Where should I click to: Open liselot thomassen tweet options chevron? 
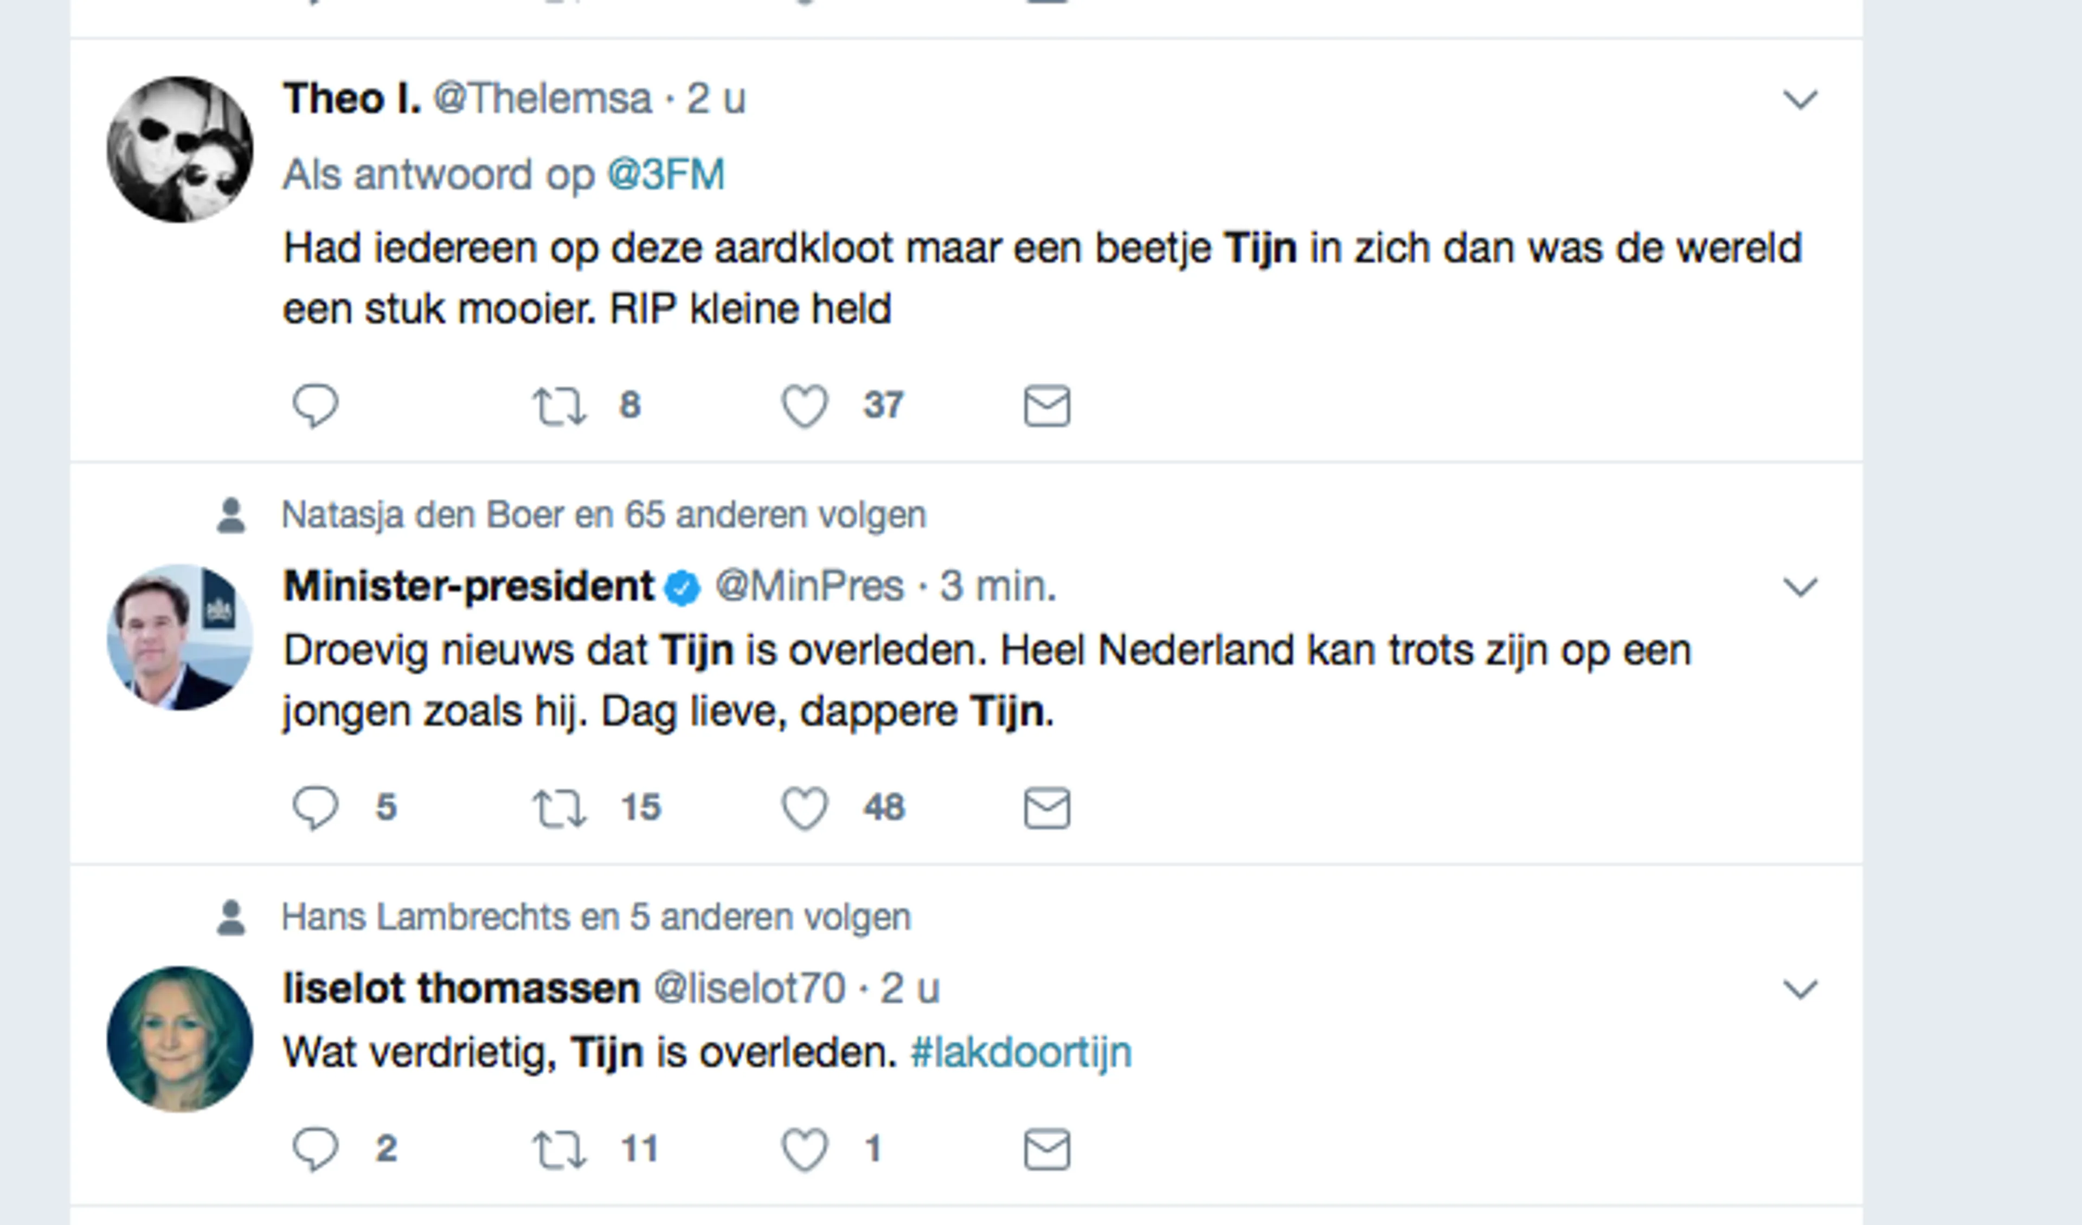tap(1800, 989)
